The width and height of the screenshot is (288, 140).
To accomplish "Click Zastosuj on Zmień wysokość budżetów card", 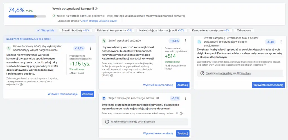I will [183, 85].
